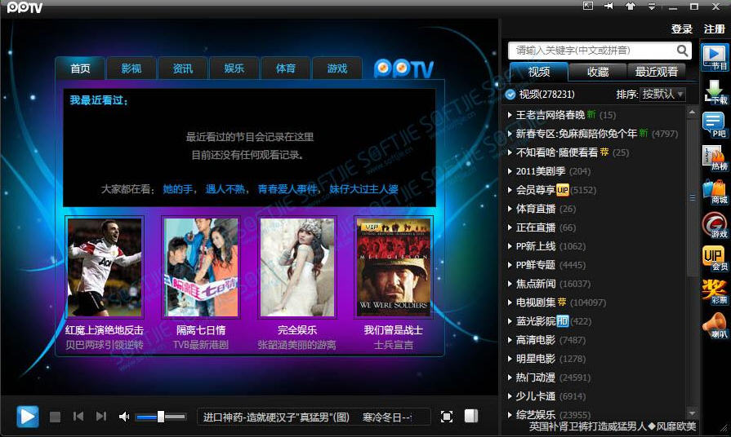731x437 pixels.
Task: Switch to the 体育 tab
Action: coord(286,68)
